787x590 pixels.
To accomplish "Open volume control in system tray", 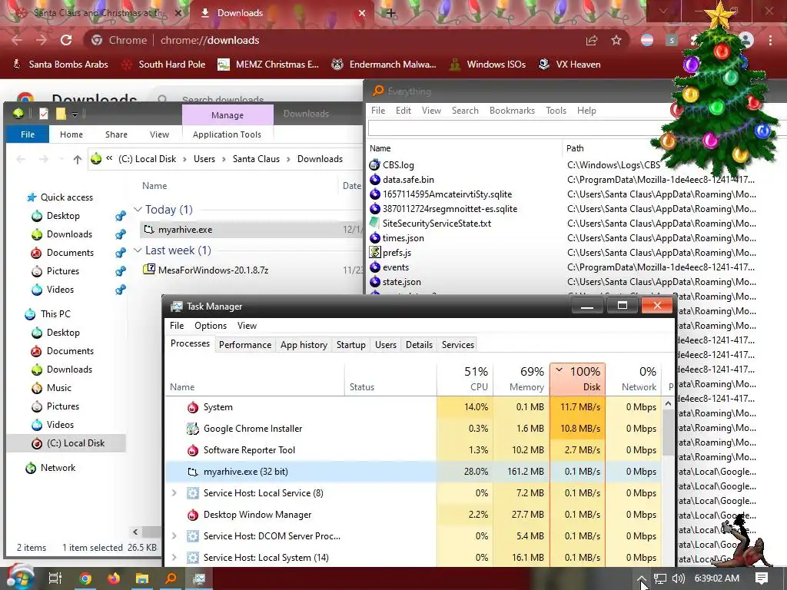I will (x=678, y=578).
